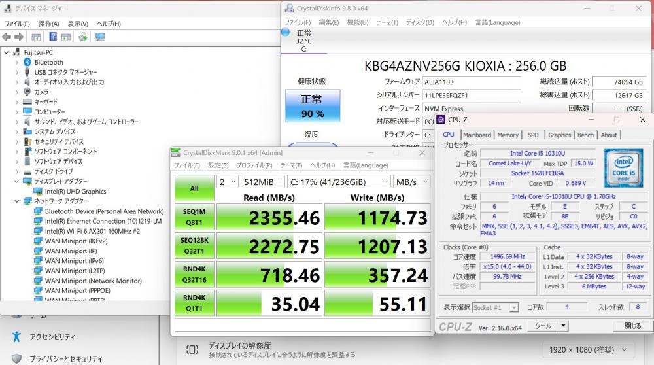
Task: Switch to SPD tab in CPU-Z
Action: 533,135
